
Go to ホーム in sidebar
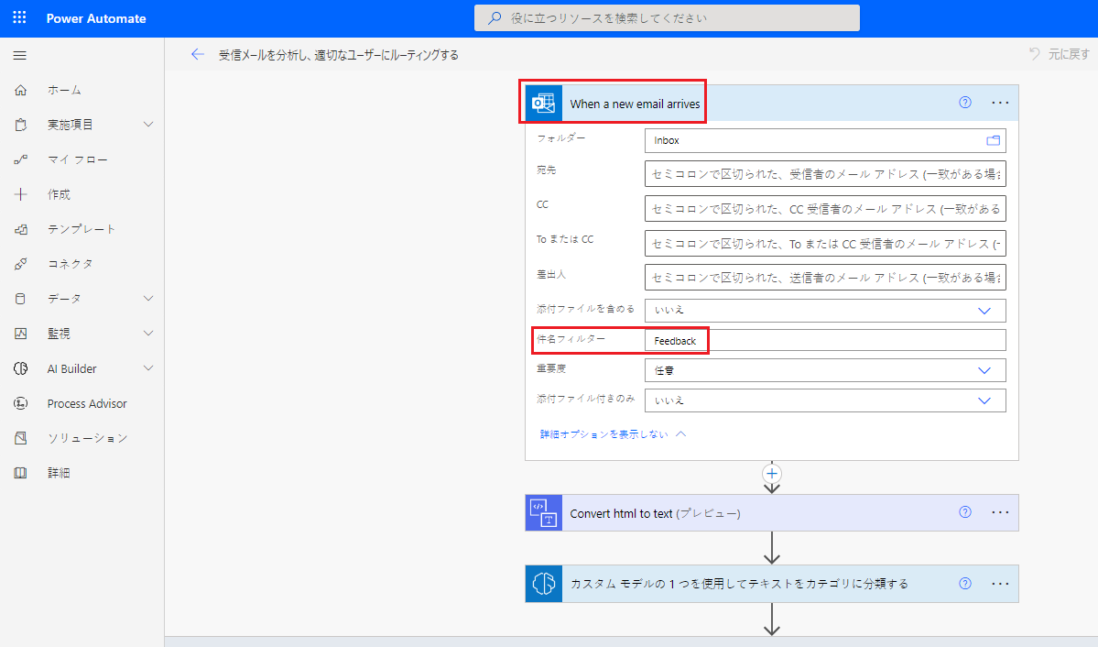pos(64,90)
